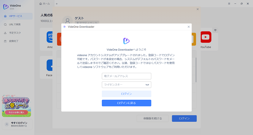Close the VideOne Downloader dialog
The height and width of the screenshot is (135, 253).
tap(188, 27)
